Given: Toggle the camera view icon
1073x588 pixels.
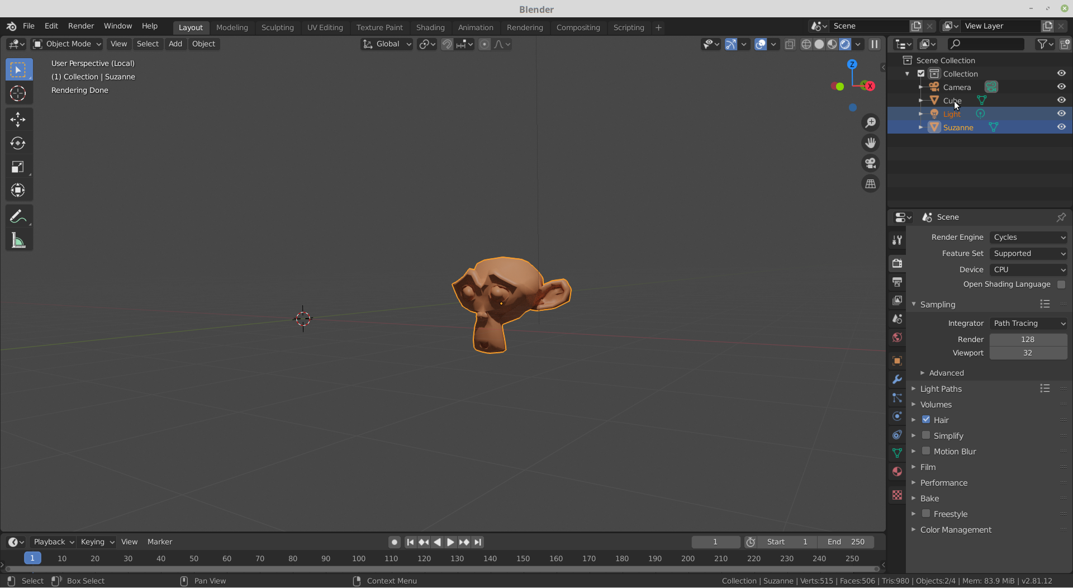Looking at the screenshot, I should [871, 163].
